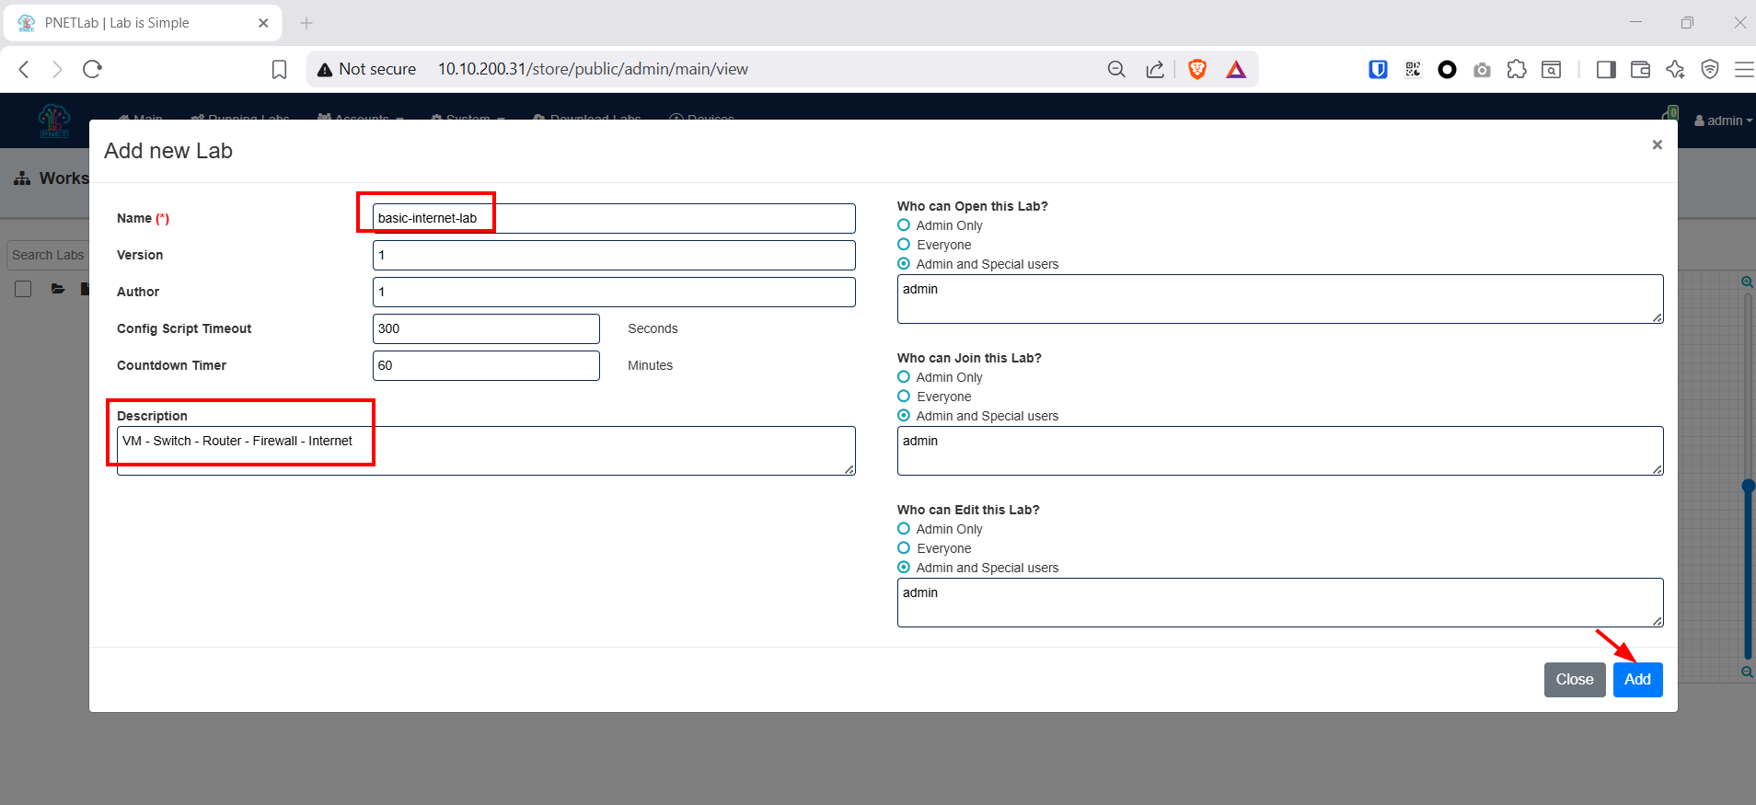
Task: Click the Config Script Timeout field
Action: (x=486, y=328)
